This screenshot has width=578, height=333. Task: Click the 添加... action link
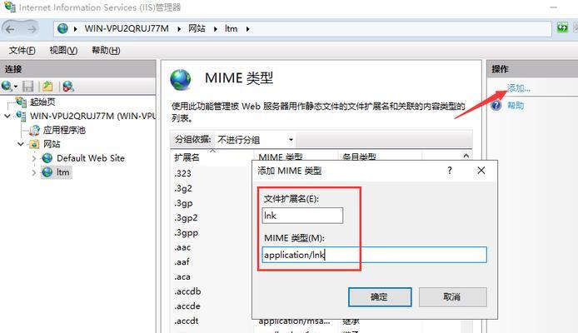[x=519, y=88]
